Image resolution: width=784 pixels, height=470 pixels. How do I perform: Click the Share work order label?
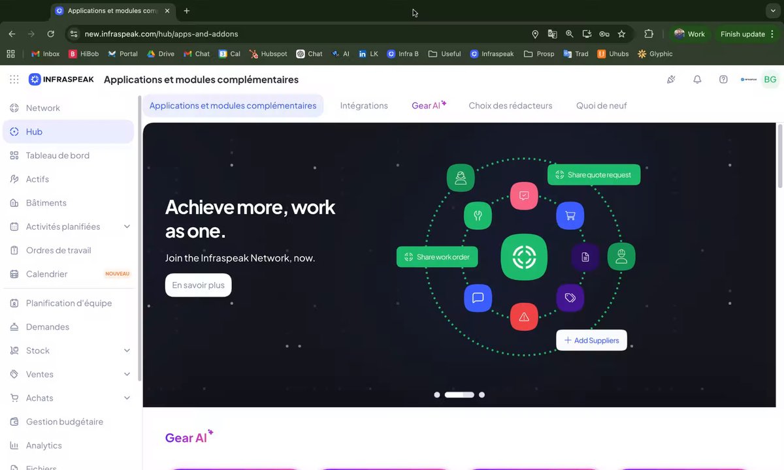tap(437, 257)
